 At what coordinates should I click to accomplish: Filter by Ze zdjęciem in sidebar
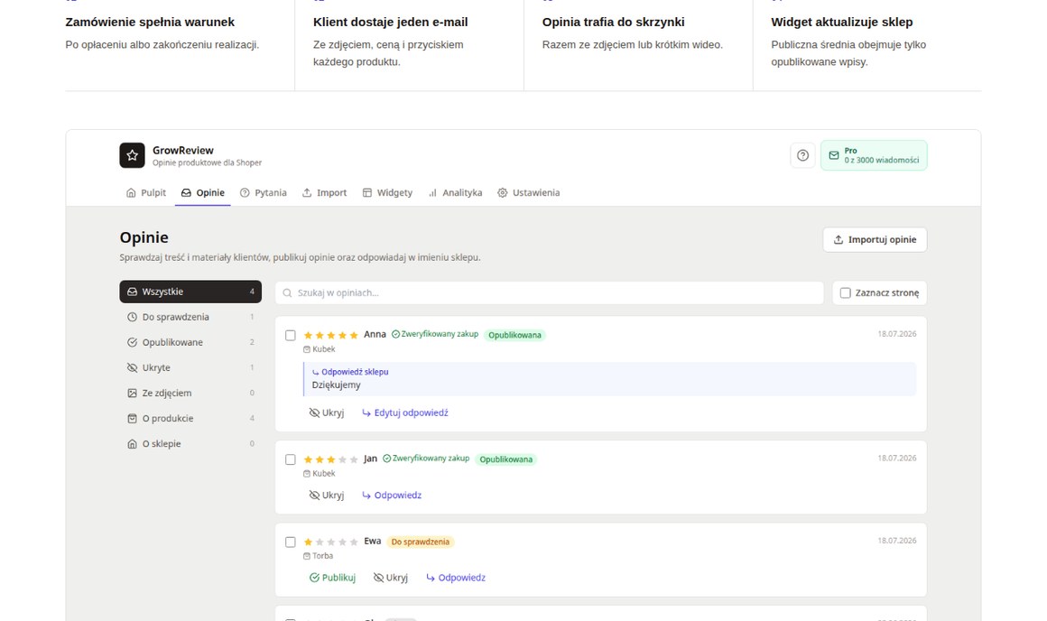(190, 393)
